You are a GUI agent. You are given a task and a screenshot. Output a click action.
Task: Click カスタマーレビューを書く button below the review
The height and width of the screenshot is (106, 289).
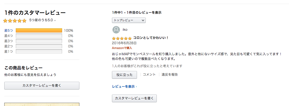pos(134,98)
